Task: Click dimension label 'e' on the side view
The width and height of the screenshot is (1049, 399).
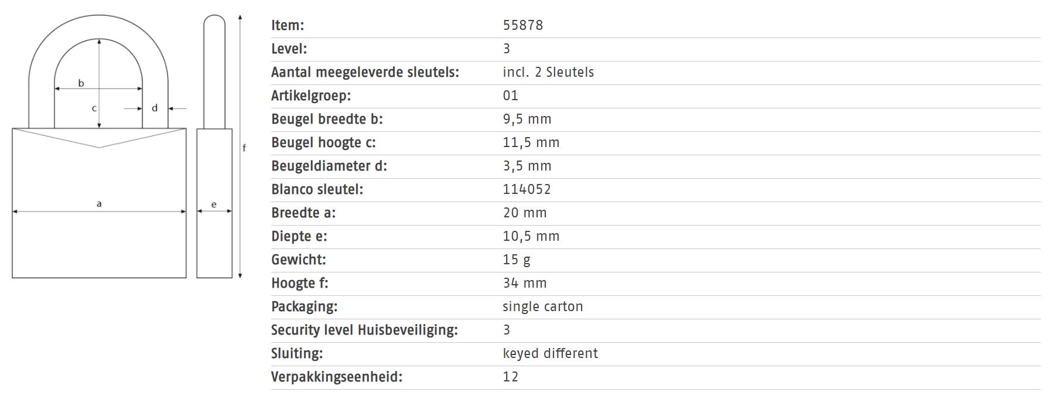Action: click(x=214, y=204)
